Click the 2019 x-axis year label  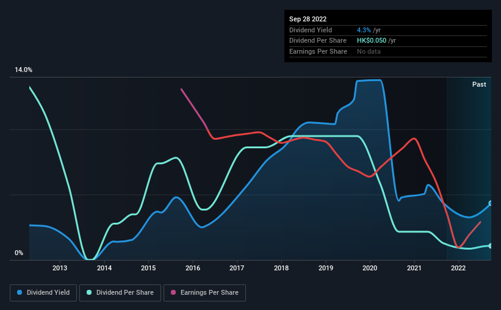coord(326,268)
